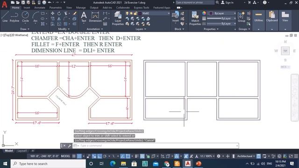299x168 pixels.
Task: Toggle snap mode in status bar
Action: point(79,156)
